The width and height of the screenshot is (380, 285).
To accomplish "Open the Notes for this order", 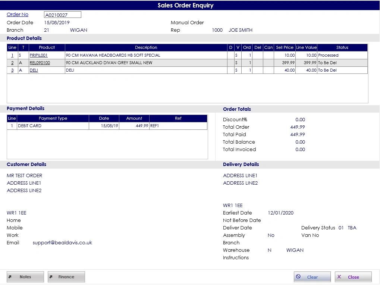I will 25,277.
